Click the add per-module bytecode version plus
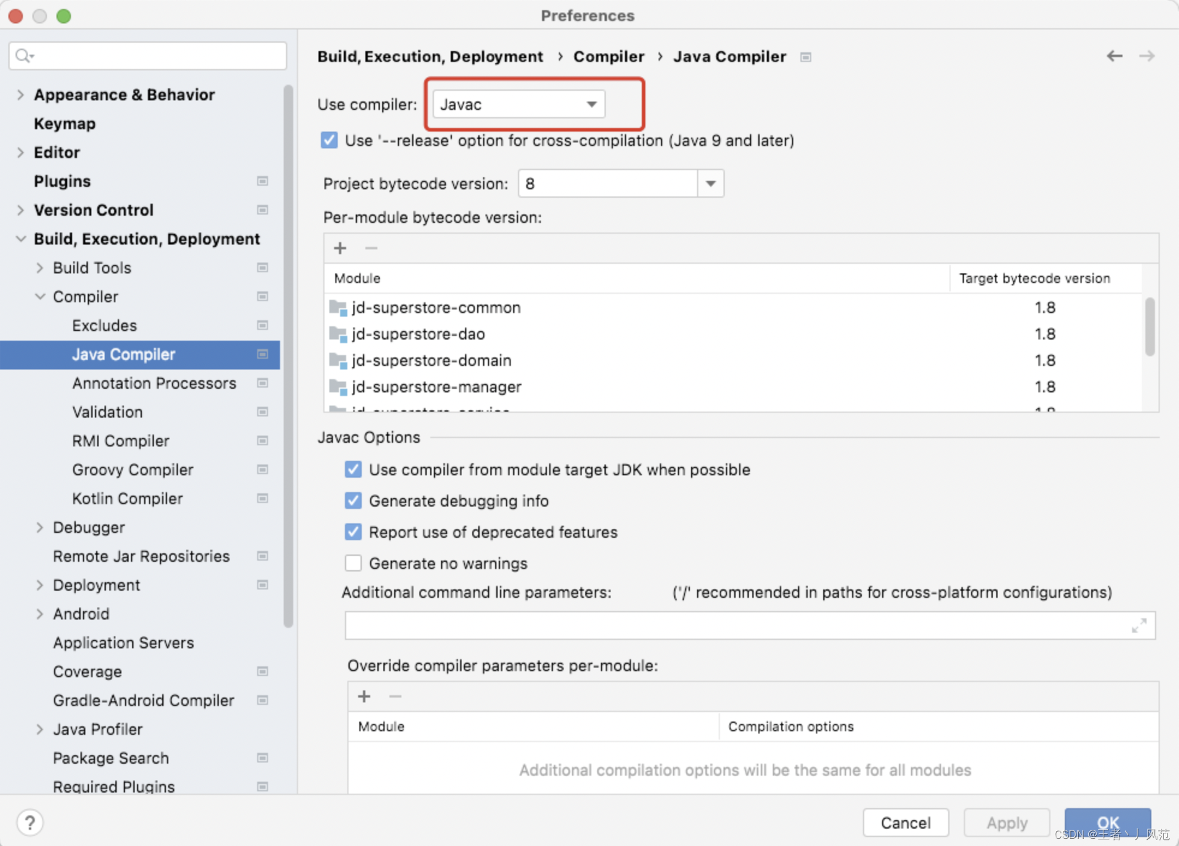This screenshot has width=1179, height=846. (340, 248)
